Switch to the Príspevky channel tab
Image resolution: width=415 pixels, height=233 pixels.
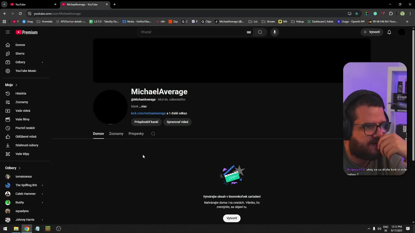(x=136, y=134)
